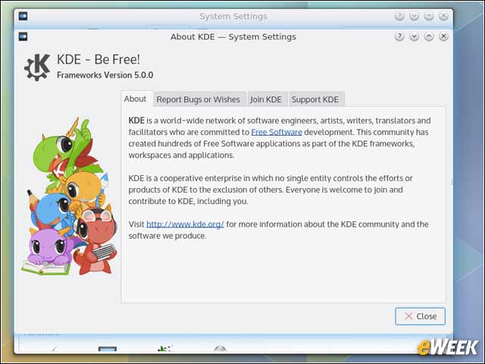Close the background System Settings window
This screenshot has width=485, height=364.
443,16
